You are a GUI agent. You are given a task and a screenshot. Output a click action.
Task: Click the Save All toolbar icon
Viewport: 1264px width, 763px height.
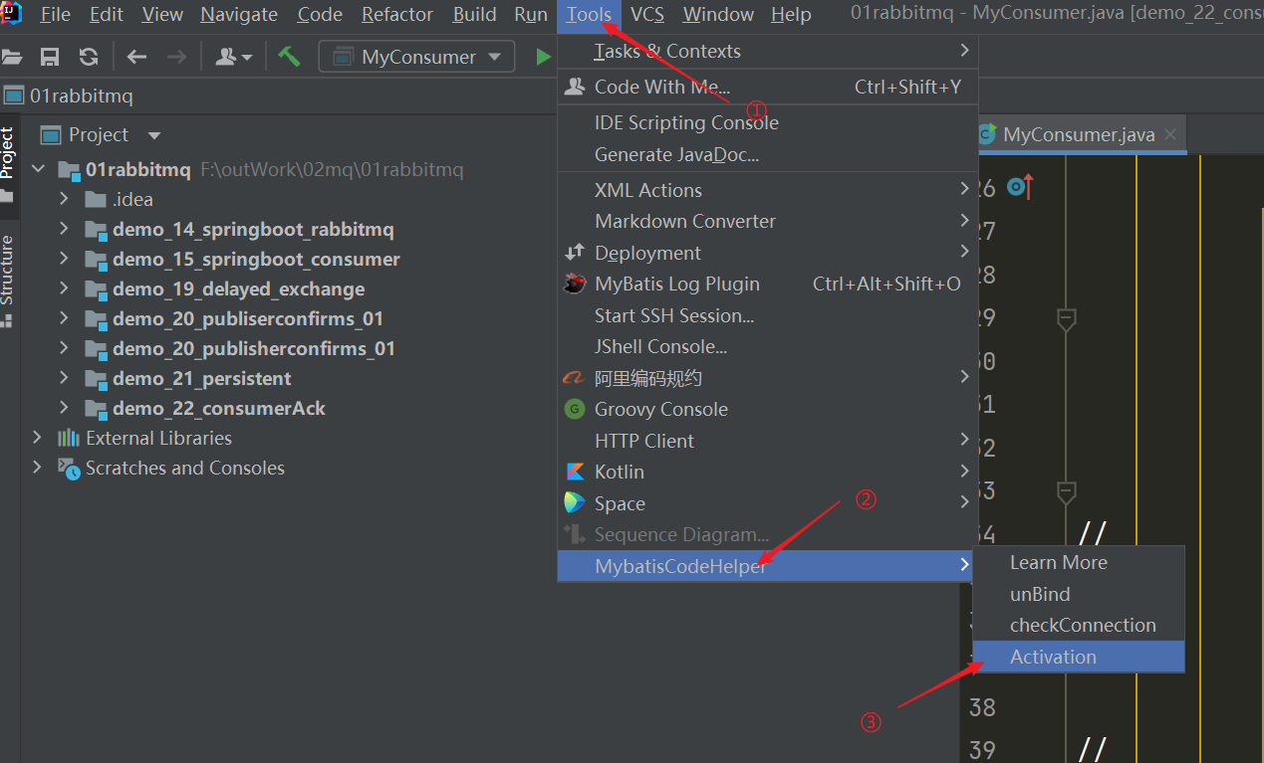(x=49, y=57)
